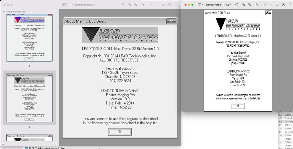This screenshot has width=293, height=149.
Task: Rotate image in SingleFrame-TIFF.tiff window
Action: point(278,5)
